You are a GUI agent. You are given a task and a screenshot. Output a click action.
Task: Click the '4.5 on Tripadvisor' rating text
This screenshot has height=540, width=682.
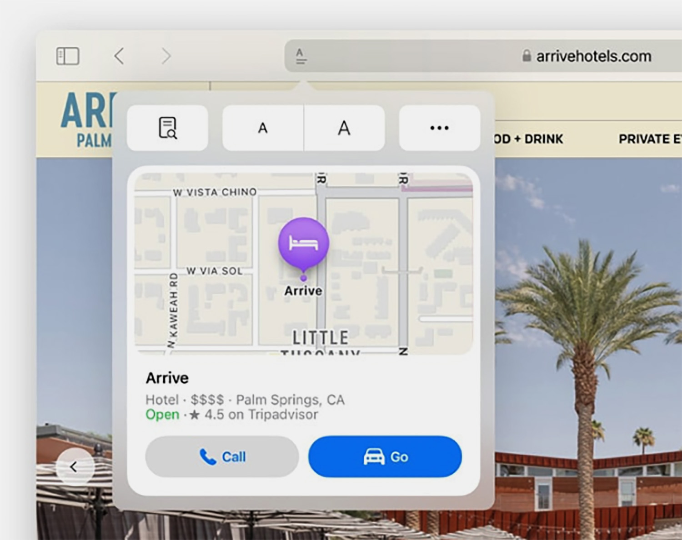coord(261,415)
